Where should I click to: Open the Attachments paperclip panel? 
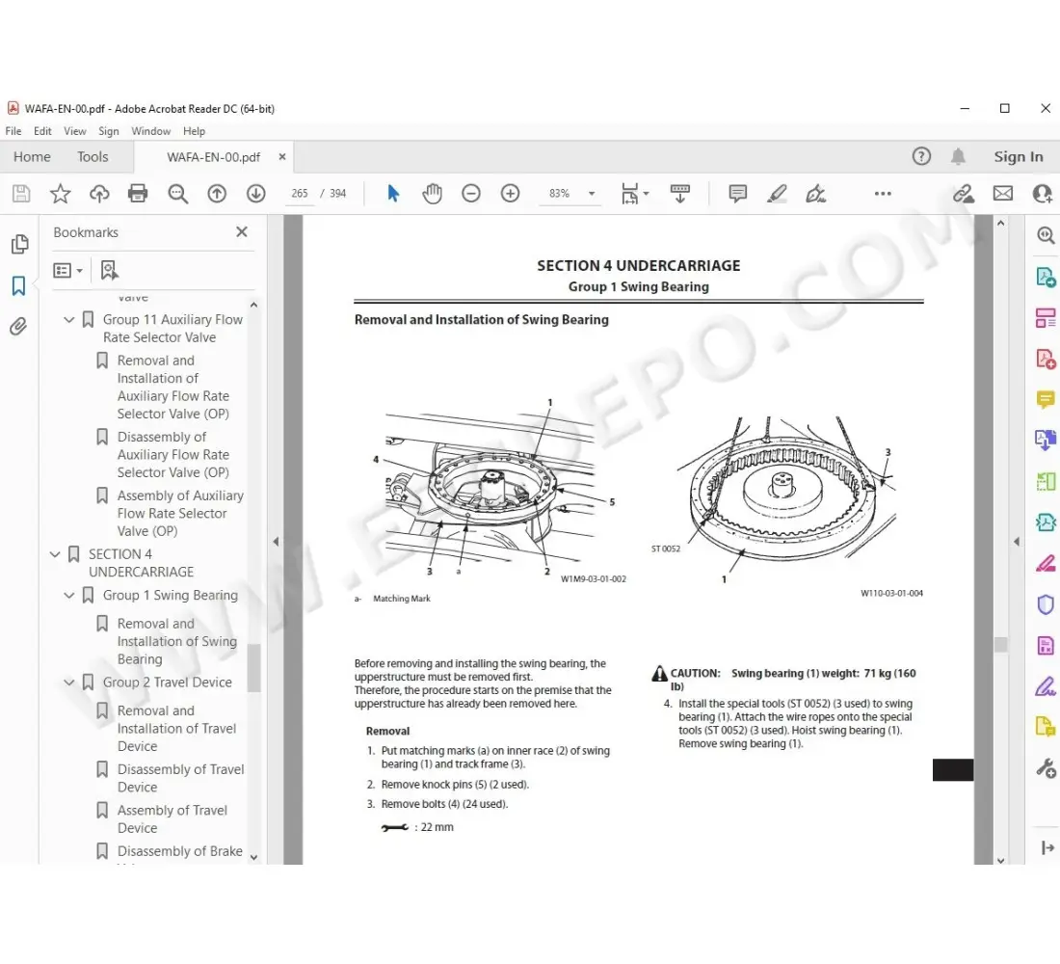coord(18,327)
